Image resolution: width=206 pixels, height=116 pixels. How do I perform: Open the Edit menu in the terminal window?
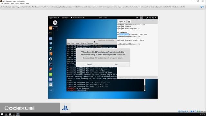tap(73, 43)
